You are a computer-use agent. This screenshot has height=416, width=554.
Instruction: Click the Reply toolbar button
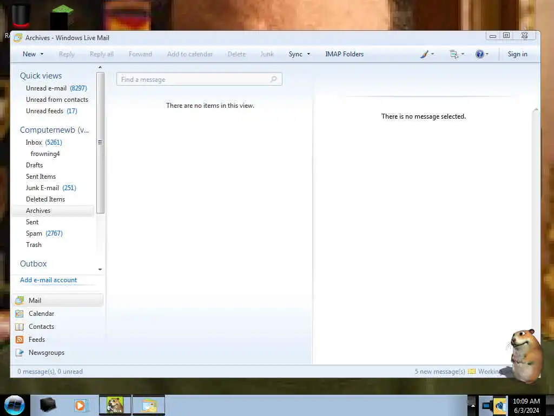(x=67, y=54)
